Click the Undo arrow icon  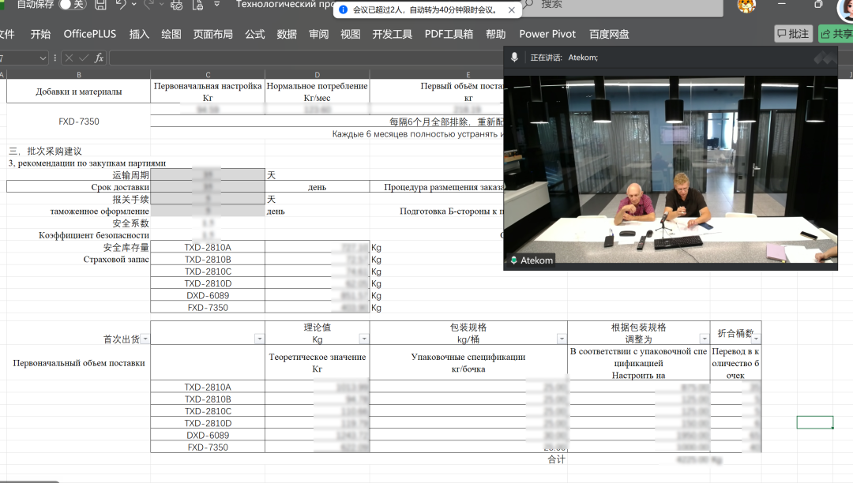pyautogui.click(x=121, y=5)
